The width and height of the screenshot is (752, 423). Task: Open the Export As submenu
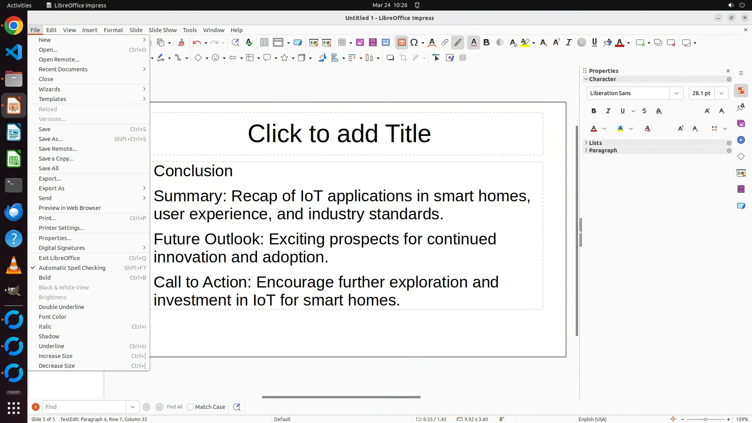(x=51, y=188)
